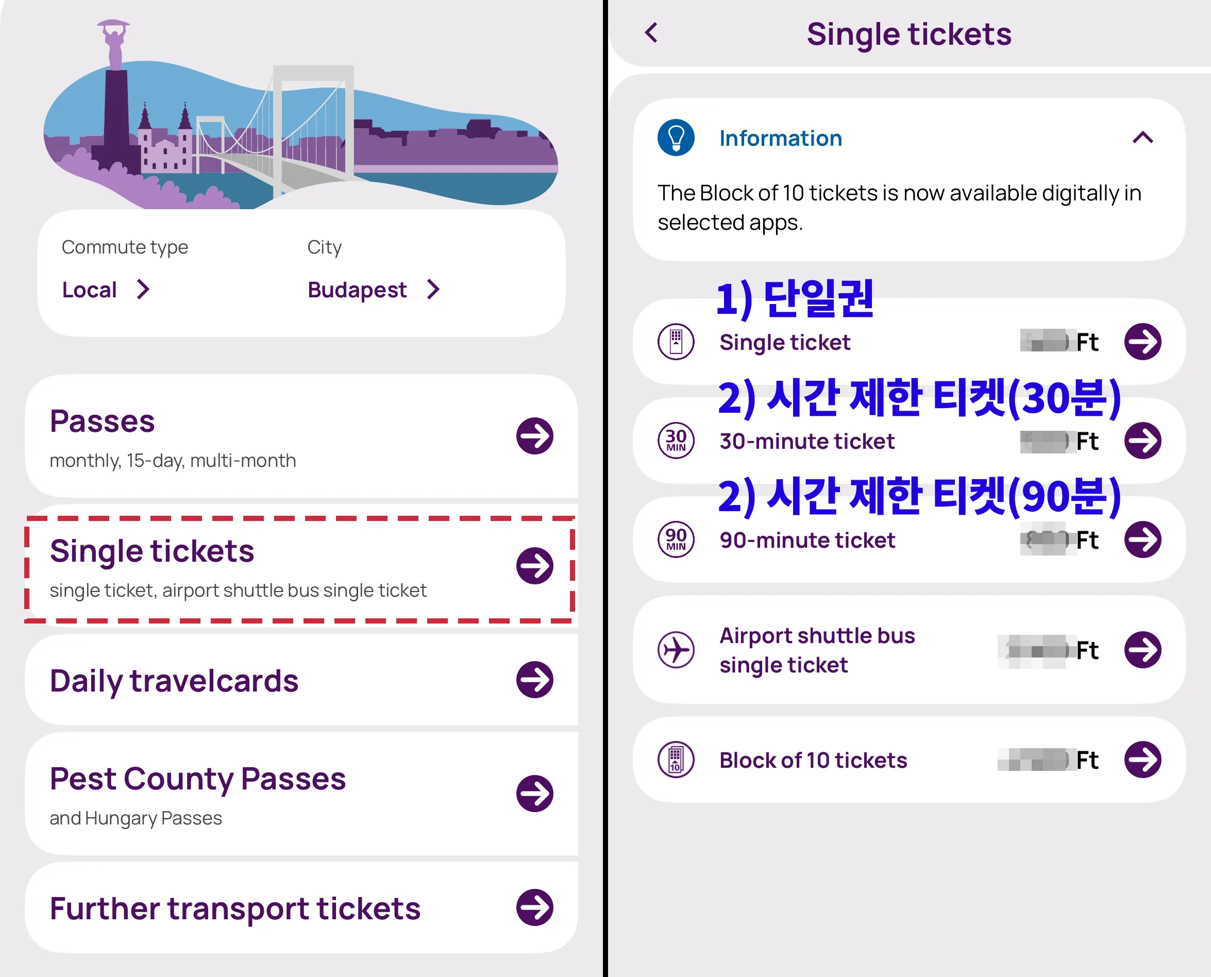The width and height of the screenshot is (1211, 977).
Task: Select the 90-minute ticket arrow
Action: point(1142,540)
